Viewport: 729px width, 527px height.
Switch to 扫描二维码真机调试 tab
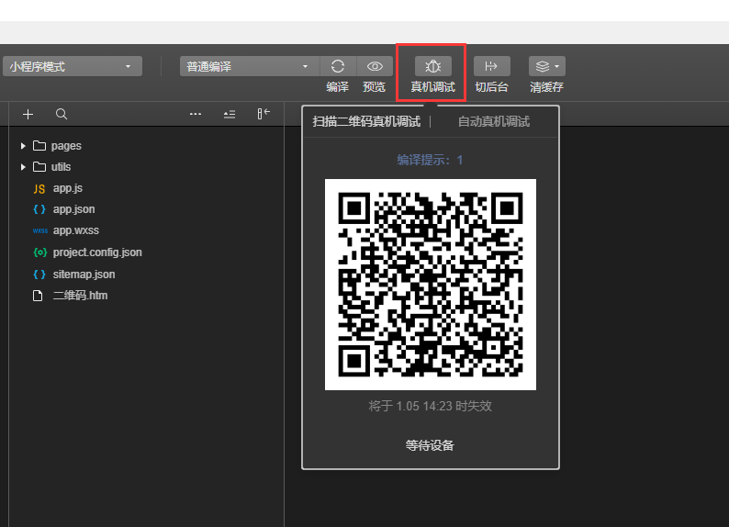click(x=366, y=122)
